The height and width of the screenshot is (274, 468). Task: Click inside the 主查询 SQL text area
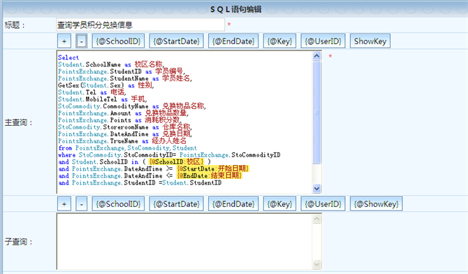point(184,122)
